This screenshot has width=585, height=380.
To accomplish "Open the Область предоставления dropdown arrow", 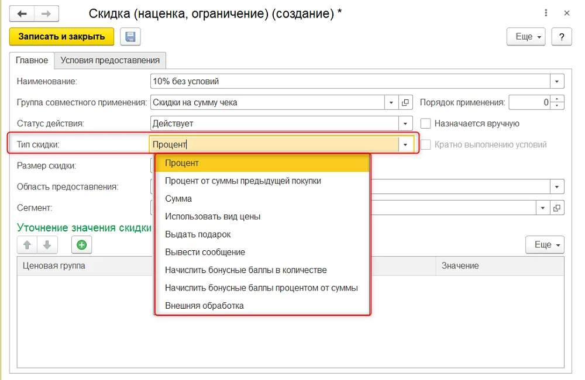I will click(x=557, y=186).
